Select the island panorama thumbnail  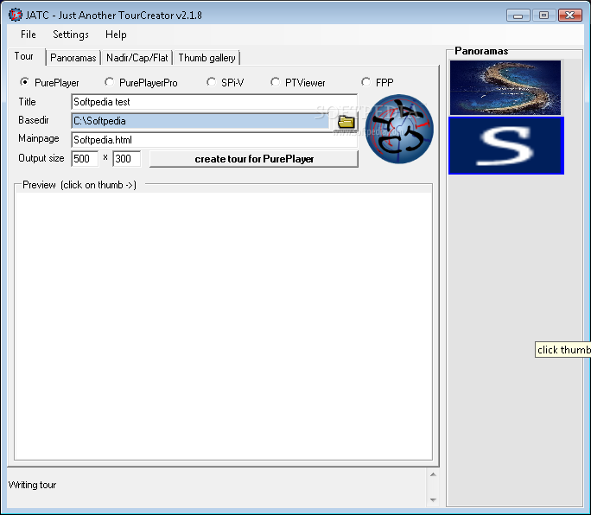[505, 87]
